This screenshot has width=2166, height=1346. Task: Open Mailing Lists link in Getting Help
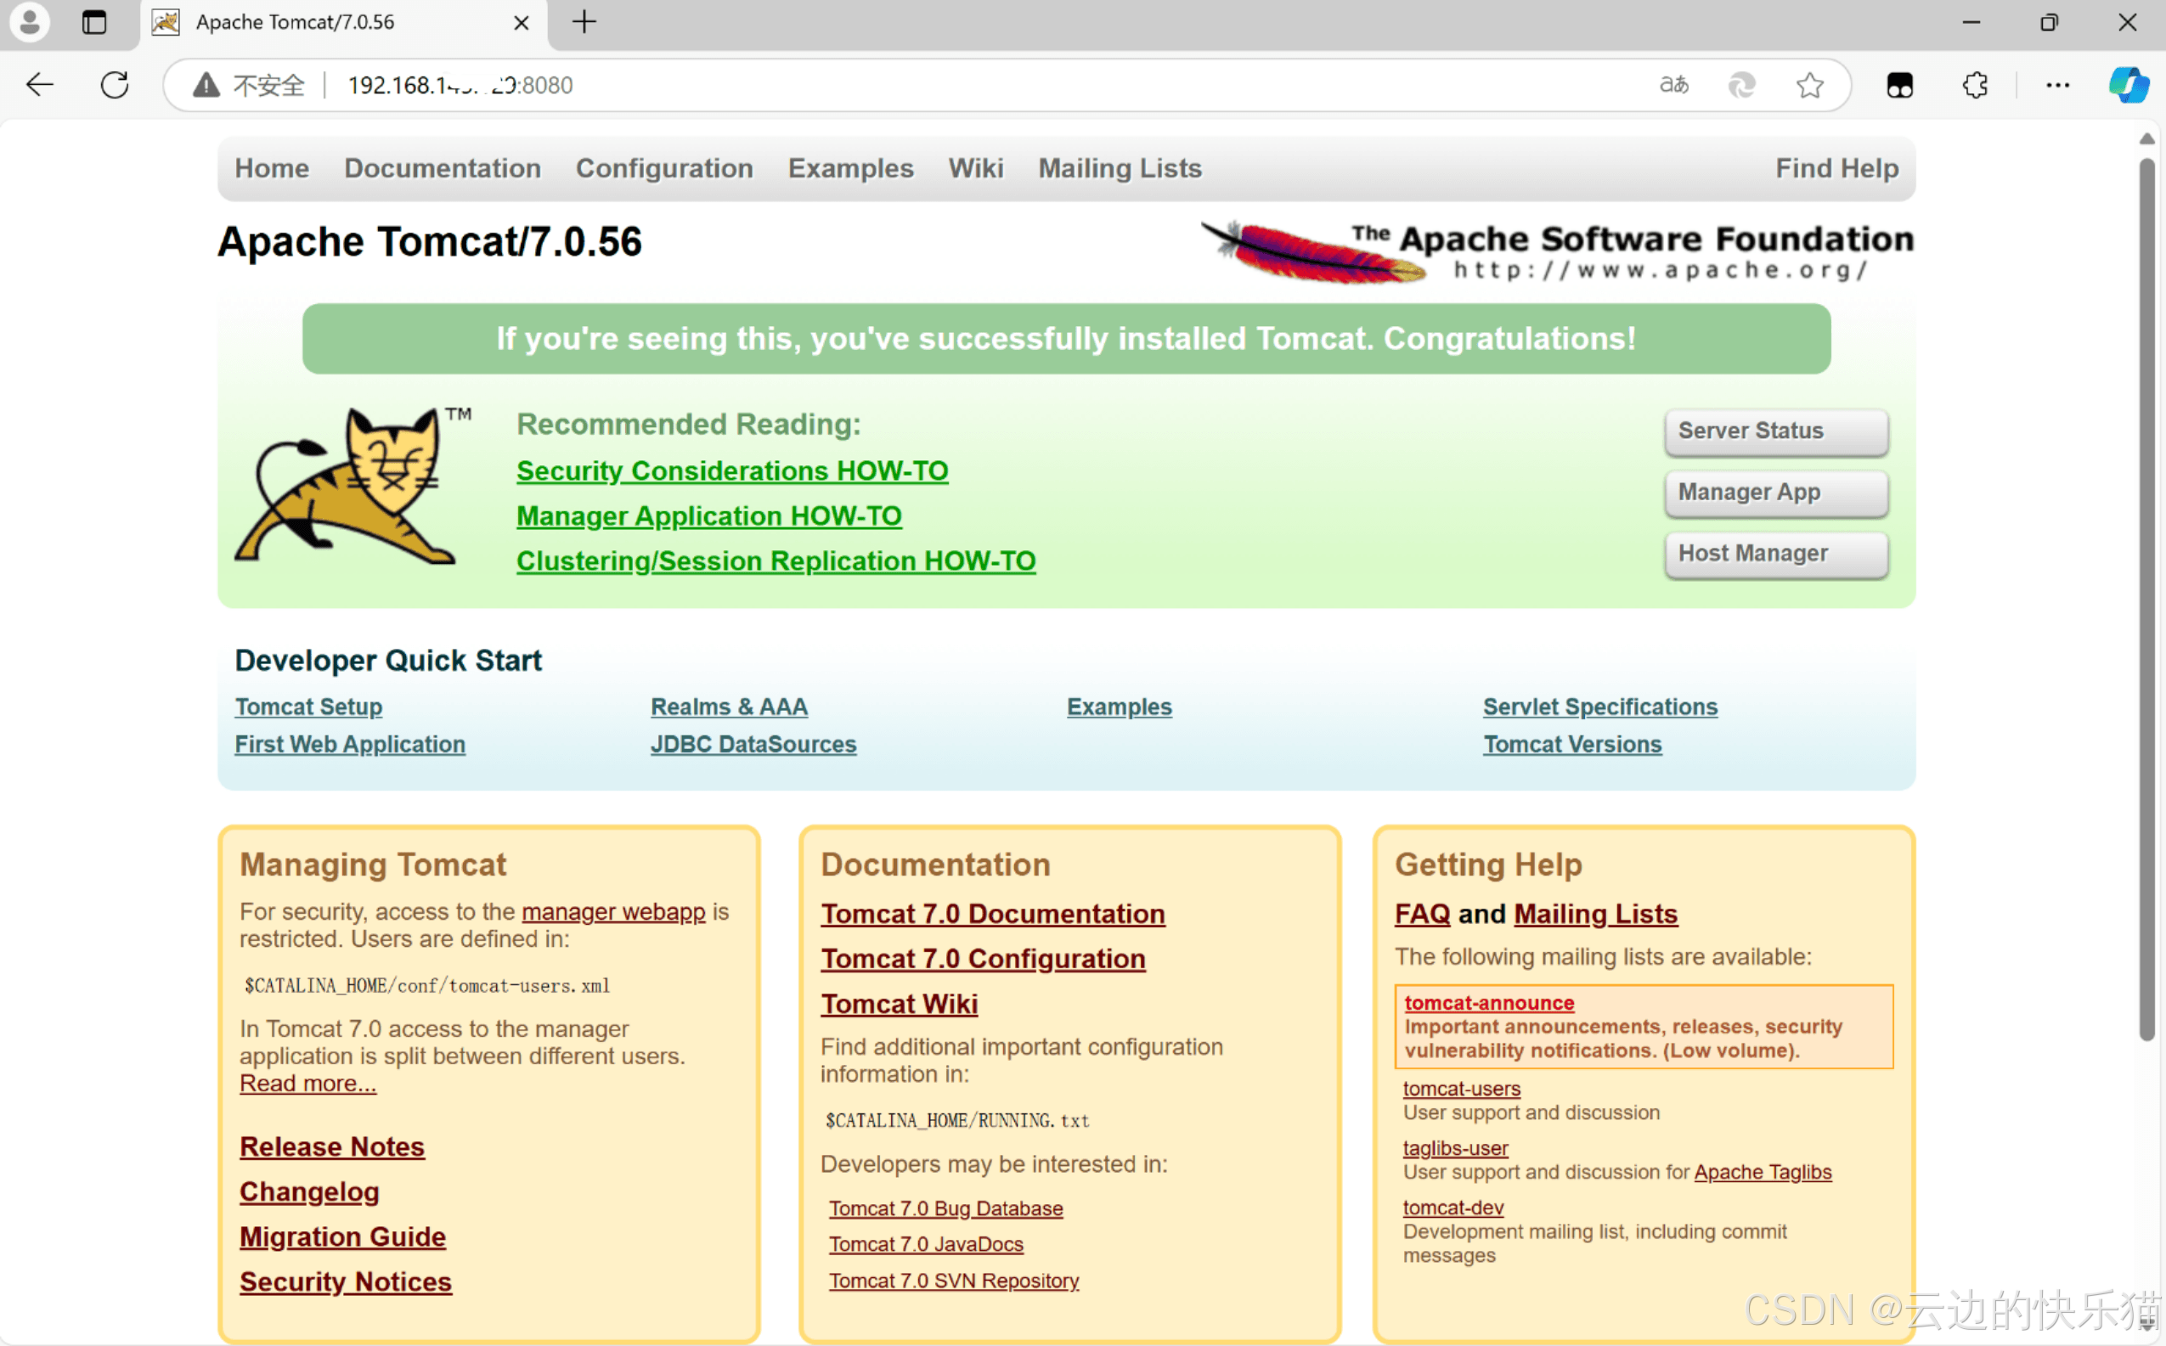click(x=1595, y=915)
